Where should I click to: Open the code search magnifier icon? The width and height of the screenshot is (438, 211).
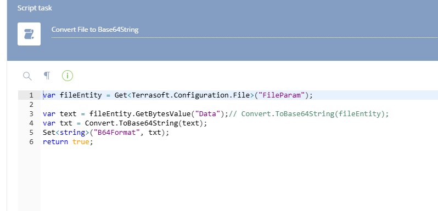point(27,76)
